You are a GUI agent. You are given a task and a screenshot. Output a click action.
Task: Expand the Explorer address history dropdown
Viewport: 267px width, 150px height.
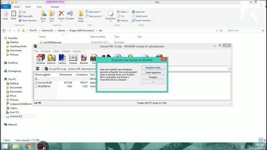[x=217, y=30]
